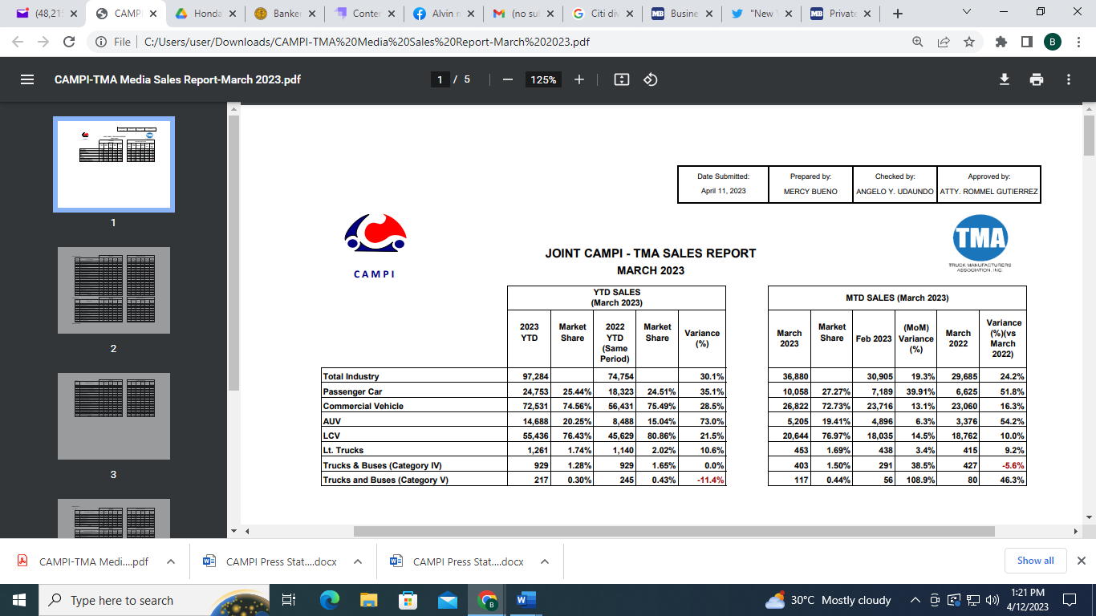The image size is (1096, 616).
Task: Select page 2 thumbnail
Action: (113, 290)
